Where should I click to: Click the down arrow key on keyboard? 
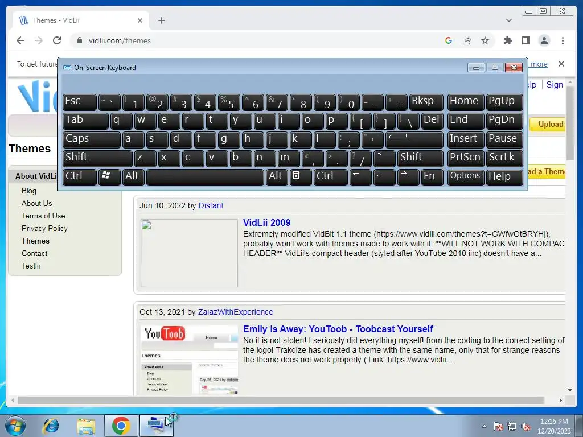(384, 176)
